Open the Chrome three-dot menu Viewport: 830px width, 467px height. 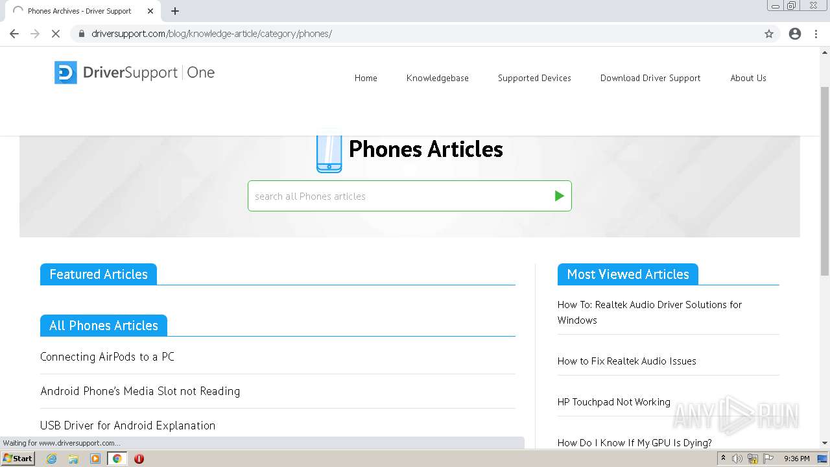(x=816, y=34)
